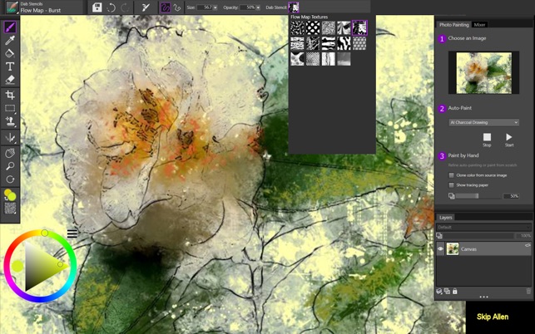Activate the Text tool
535x334 pixels.
click(x=10, y=66)
